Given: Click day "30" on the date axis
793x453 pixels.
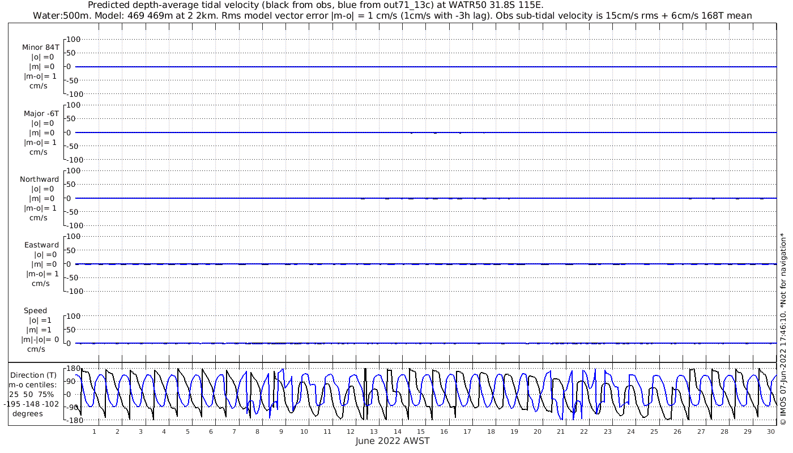Looking at the screenshot, I should coord(770,431).
